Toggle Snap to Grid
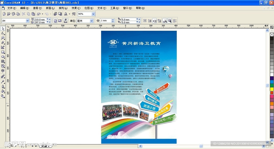The height and width of the screenshot is (149, 274). point(145,21)
